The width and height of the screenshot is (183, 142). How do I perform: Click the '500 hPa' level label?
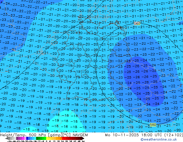[x=38, y=135]
